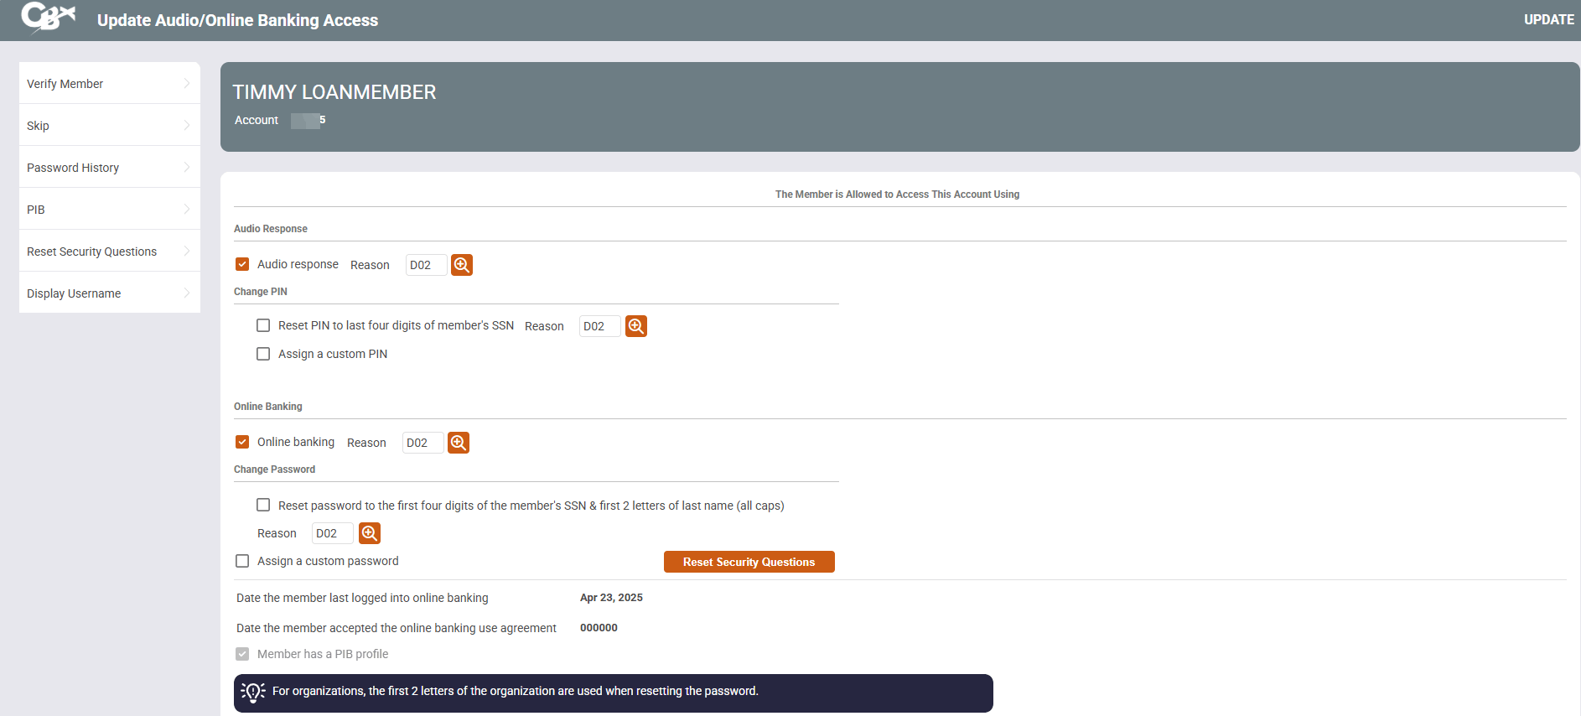The image size is (1581, 716).
Task: Open Password History menu item
Action: (x=110, y=168)
